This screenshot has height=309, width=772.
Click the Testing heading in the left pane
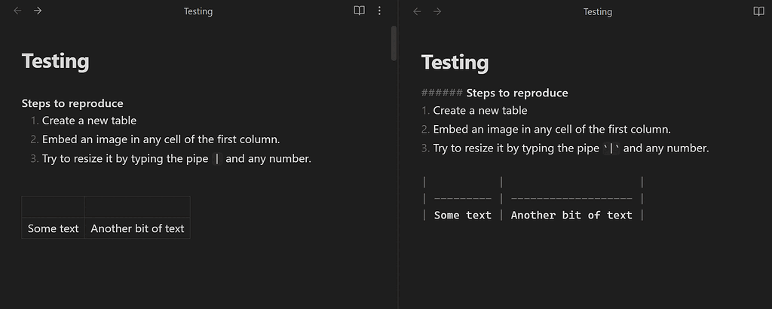(56, 62)
